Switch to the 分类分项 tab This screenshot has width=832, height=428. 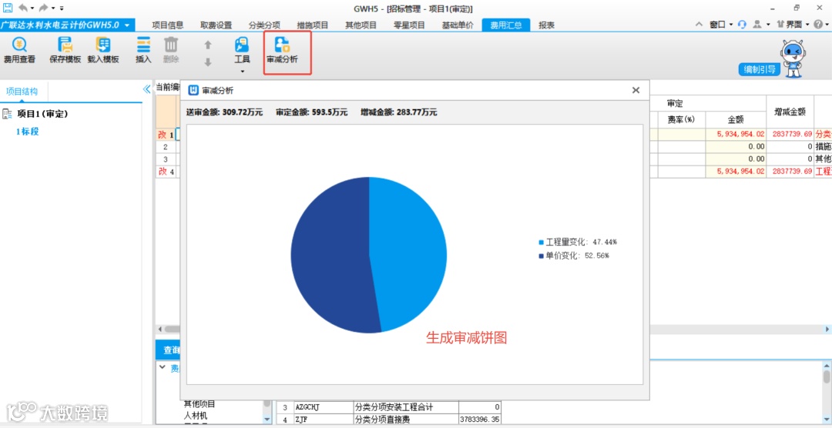(264, 25)
